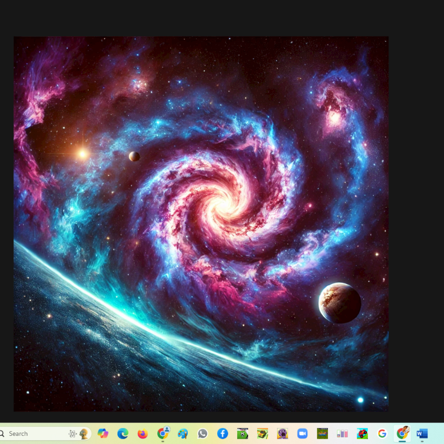This screenshot has width=444, height=444.
Task: Open the Chrome icon with blue profile badge
Action: coord(163,433)
